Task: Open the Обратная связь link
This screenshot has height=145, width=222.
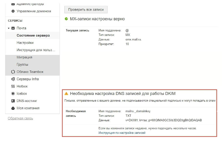Action: click(20, 118)
